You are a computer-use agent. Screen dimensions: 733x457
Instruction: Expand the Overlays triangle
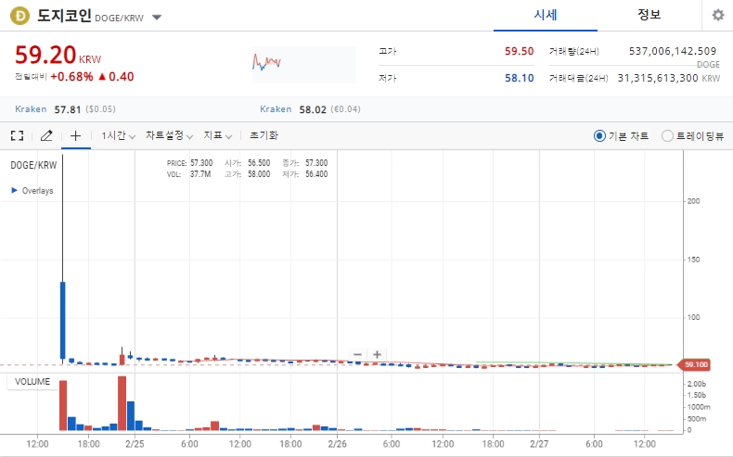click(15, 190)
